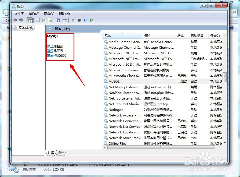The image size is (240, 177).
Task: Open the 帮助(H) menu
Action: pyautogui.click(x=64, y=14)
